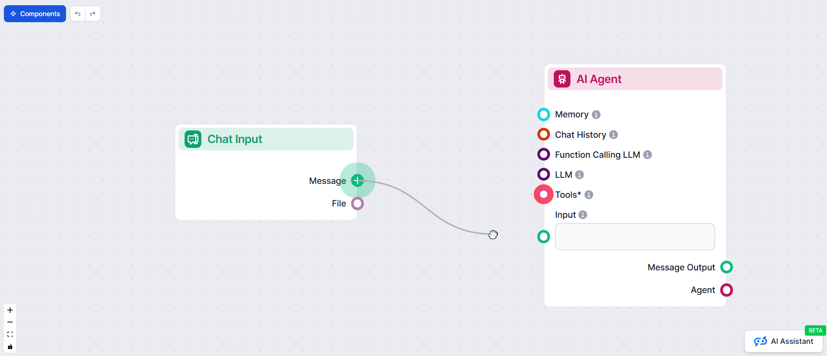This screenshot has height=356, width=827.
Task: Click the info icon beside Tools
Action: (x=589, y=195)
